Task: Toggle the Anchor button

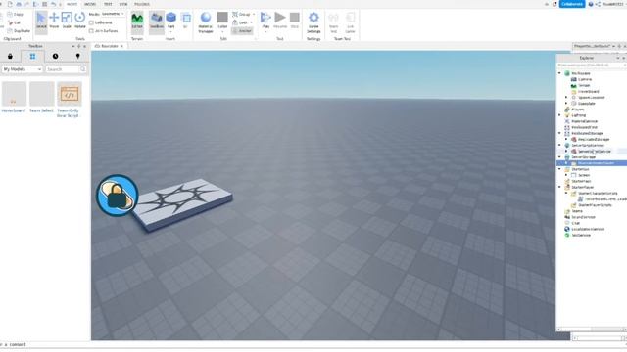Action: point(242,30)
